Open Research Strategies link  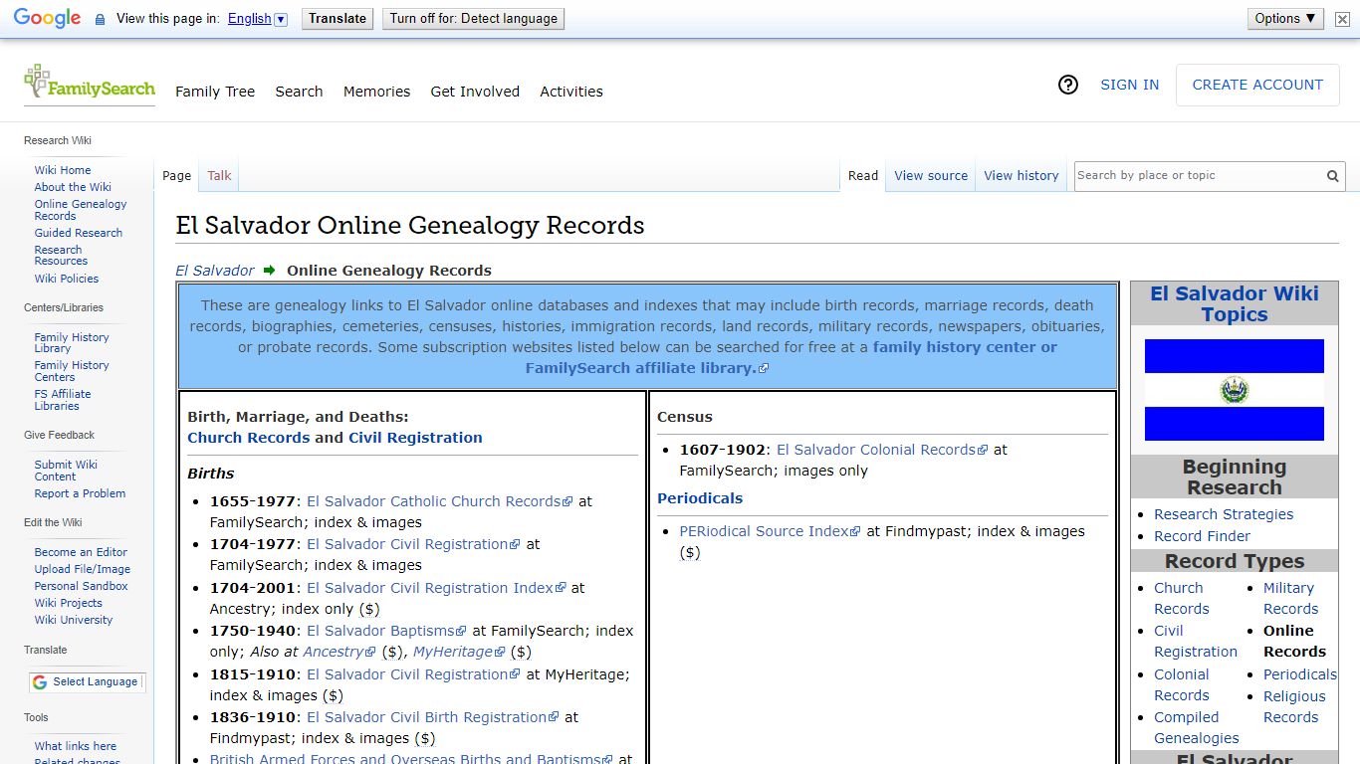point(1224,514)
